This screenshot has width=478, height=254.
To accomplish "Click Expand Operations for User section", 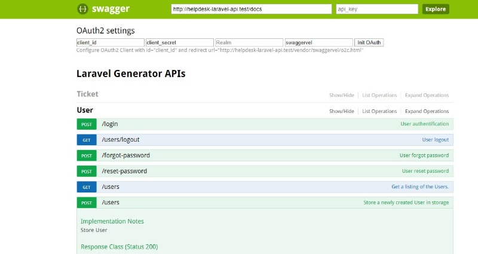I will tap(427, 111).
